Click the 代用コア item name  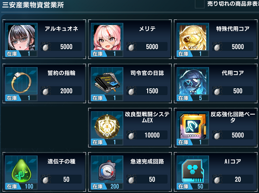(x=233, y=73)
